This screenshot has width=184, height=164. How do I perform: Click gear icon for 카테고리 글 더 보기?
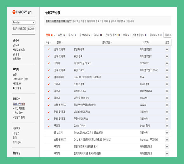167,63
